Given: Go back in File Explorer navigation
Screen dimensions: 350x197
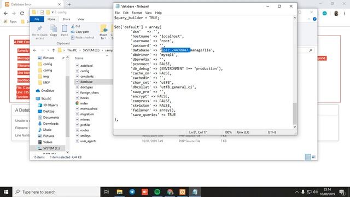Looking at the screenshot, I should [34, 50].
